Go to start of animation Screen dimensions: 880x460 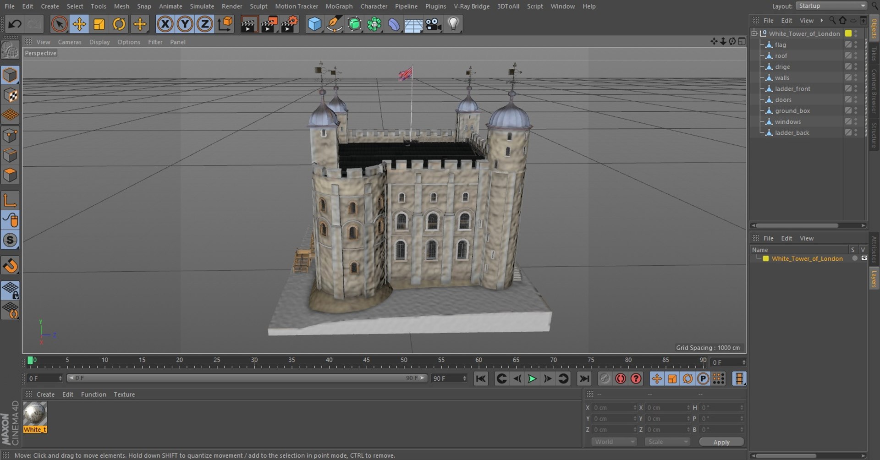481,379
